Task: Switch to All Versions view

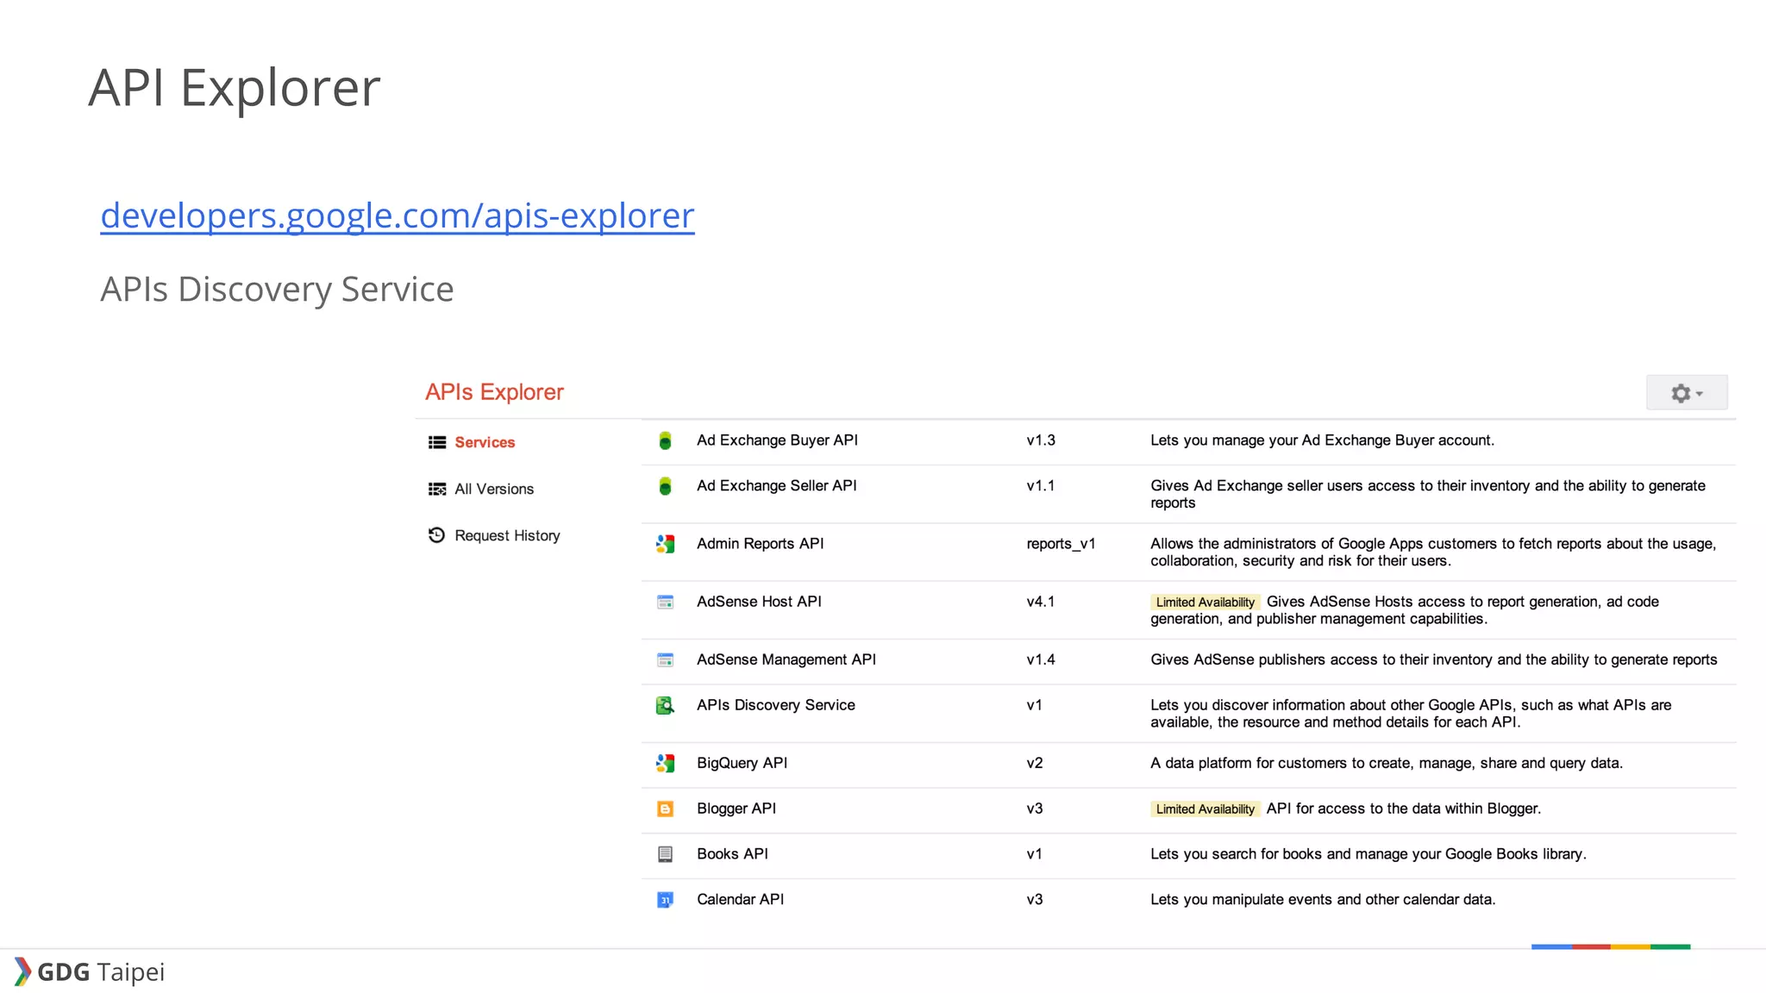Action: (x=493, y=489)
